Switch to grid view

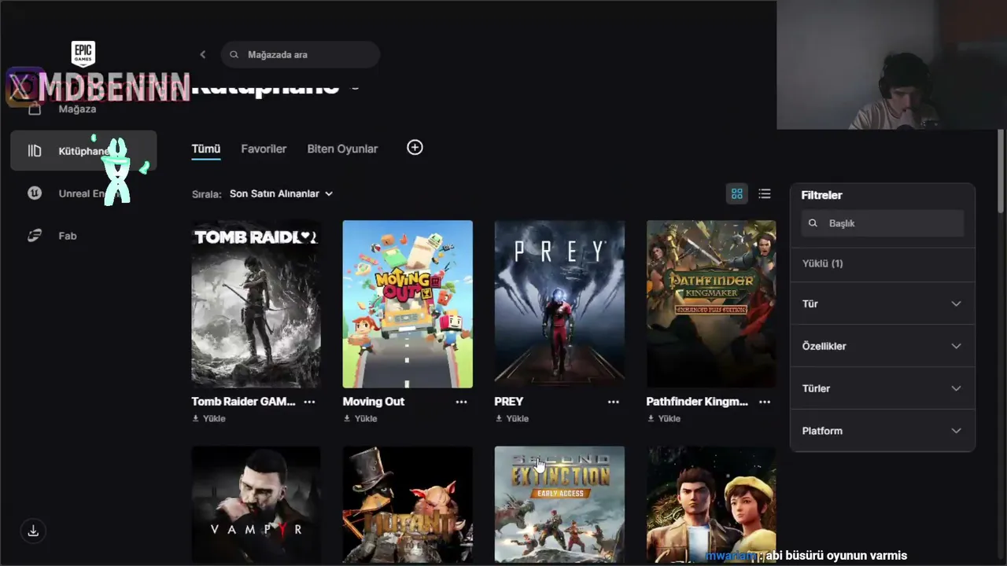coord(737,193)
